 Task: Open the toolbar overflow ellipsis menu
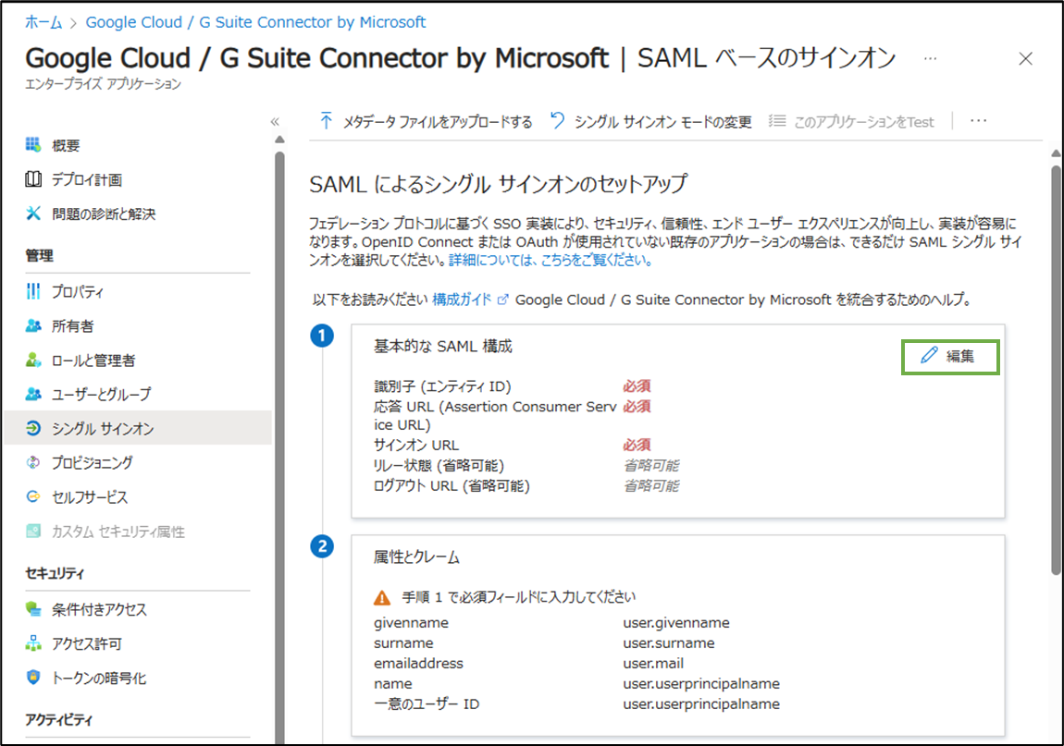[979, 121]
